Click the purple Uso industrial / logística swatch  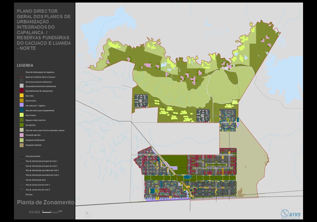[22, 105]
